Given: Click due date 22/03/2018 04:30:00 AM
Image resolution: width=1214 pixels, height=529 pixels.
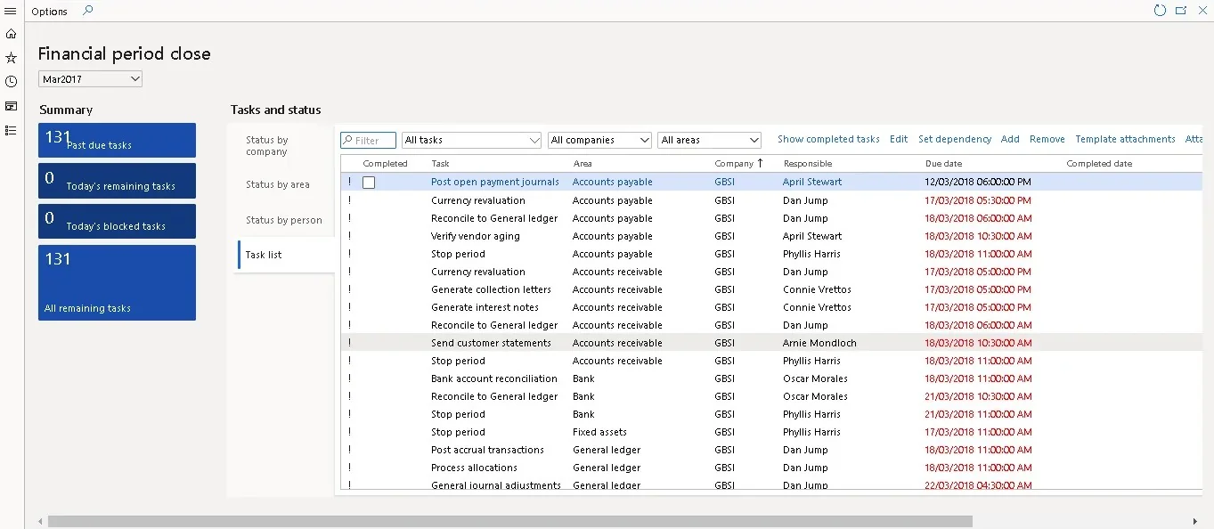Looking at the screenshot, I should (978, 485).
